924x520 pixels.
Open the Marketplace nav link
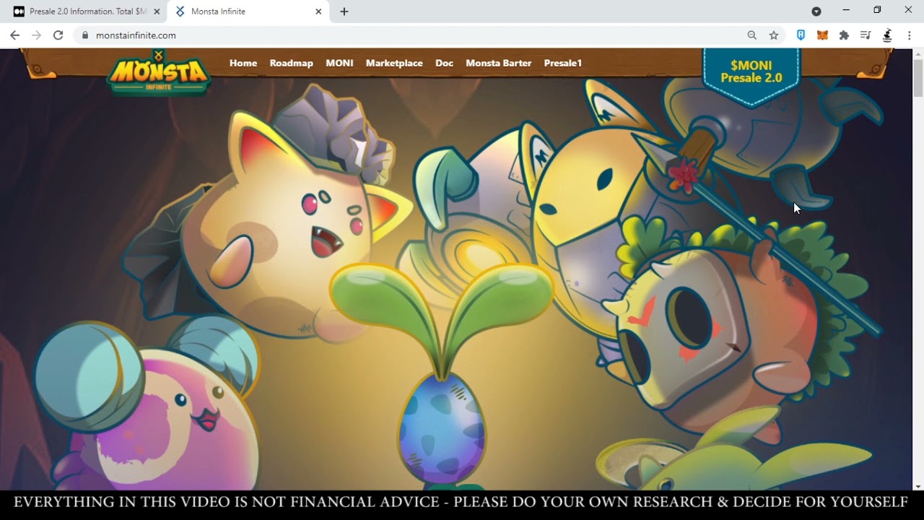click(x=394, y=63)
